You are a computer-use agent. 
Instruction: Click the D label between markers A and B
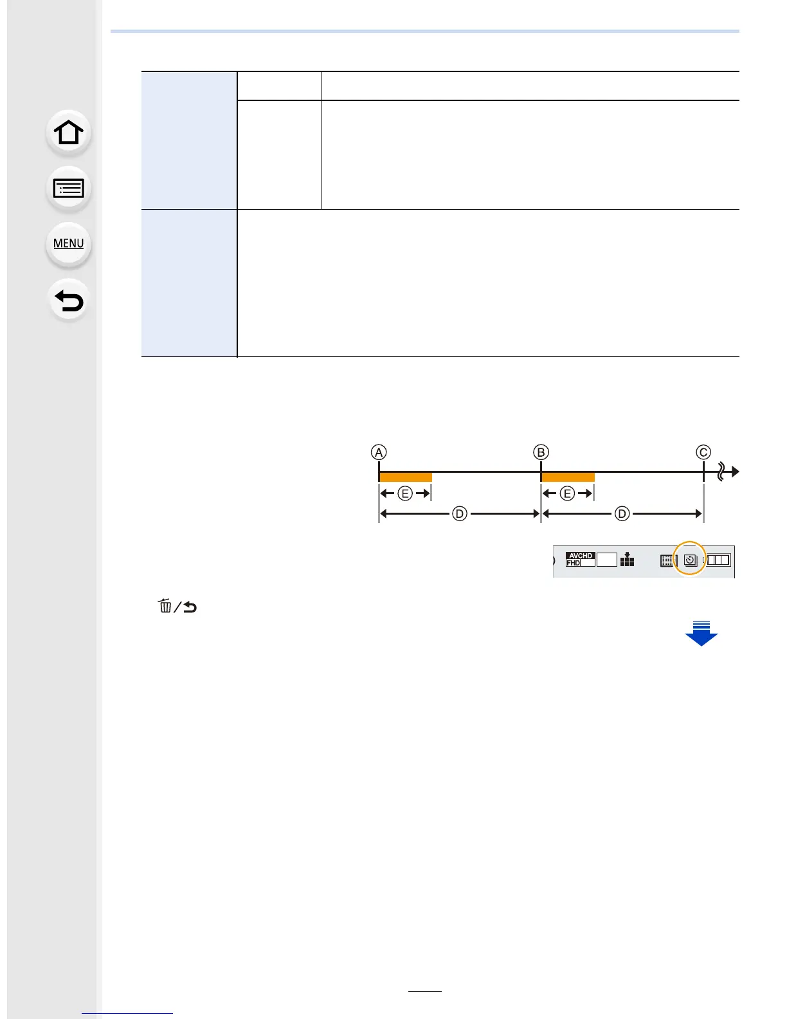(459, 513)
